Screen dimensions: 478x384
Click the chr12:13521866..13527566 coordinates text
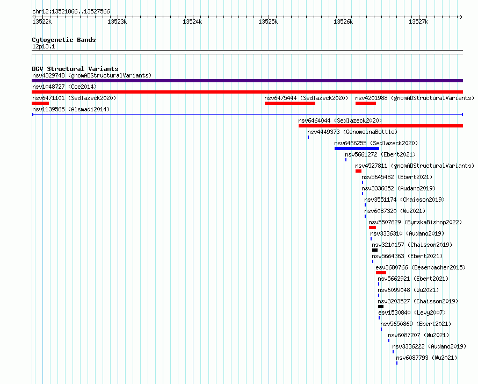click(71, 12)
